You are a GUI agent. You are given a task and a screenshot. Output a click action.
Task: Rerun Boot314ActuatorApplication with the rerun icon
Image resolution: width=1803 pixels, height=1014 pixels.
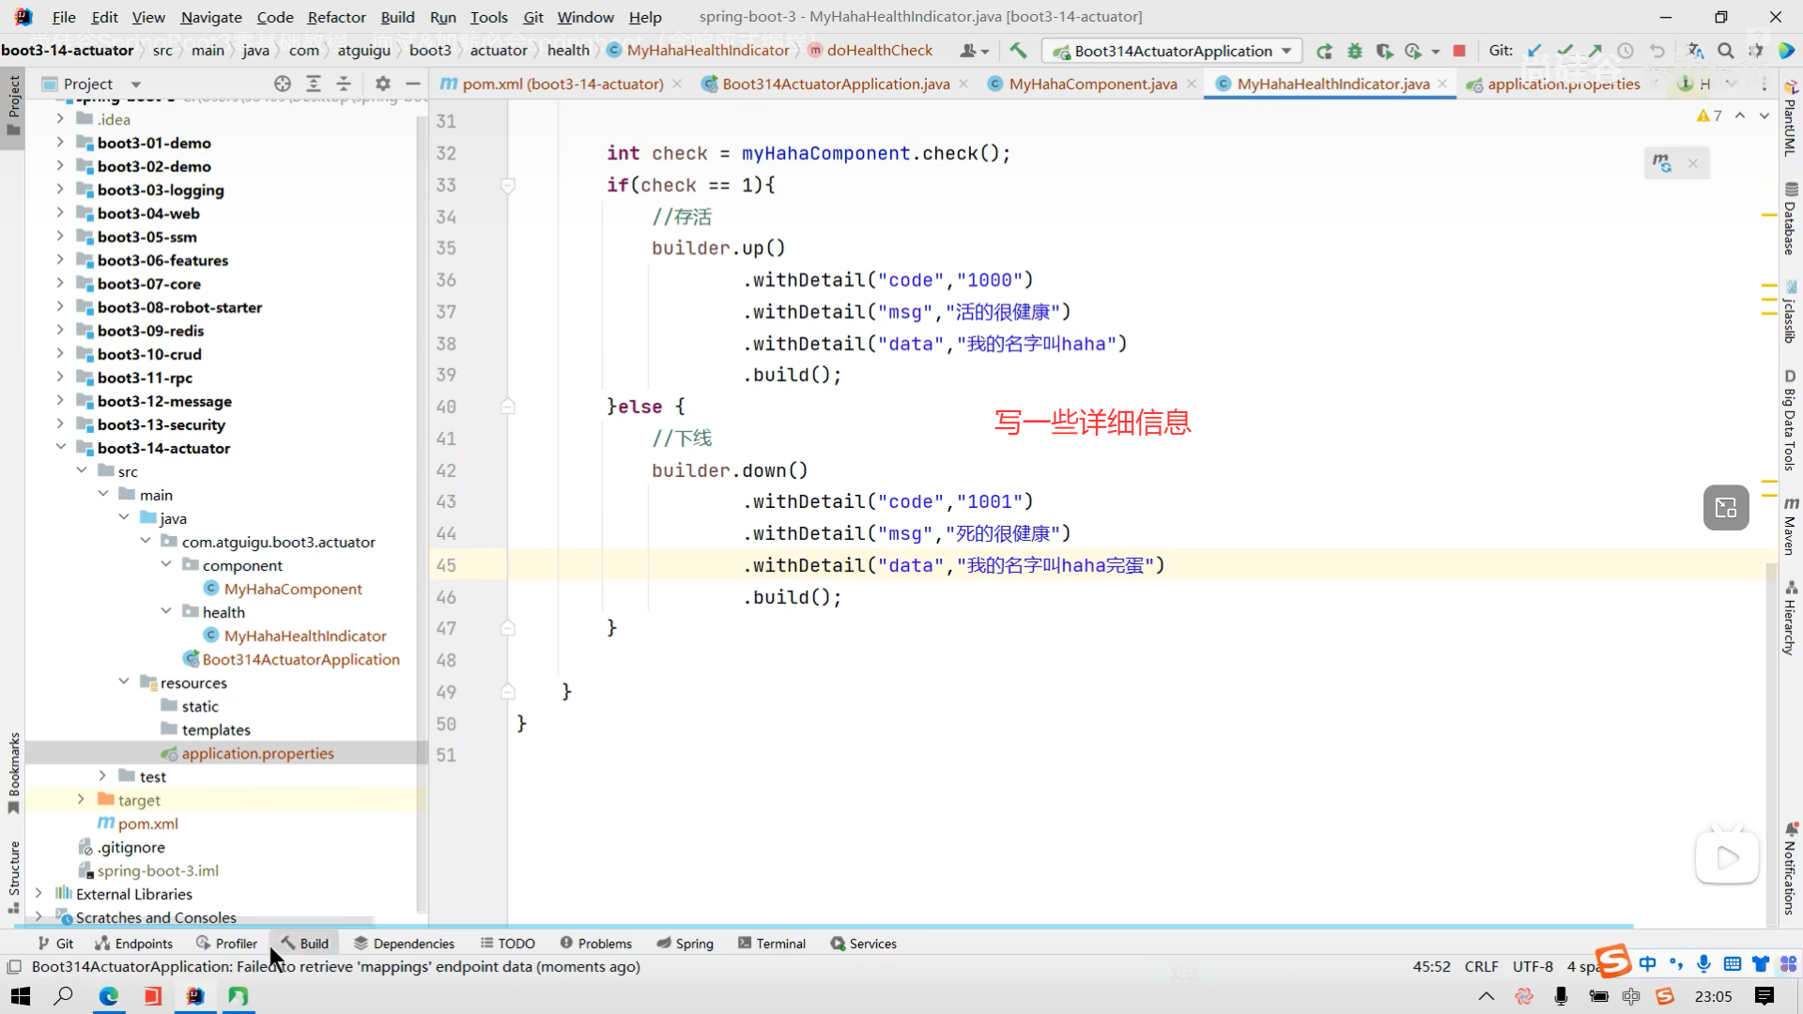pos(1324,51)
